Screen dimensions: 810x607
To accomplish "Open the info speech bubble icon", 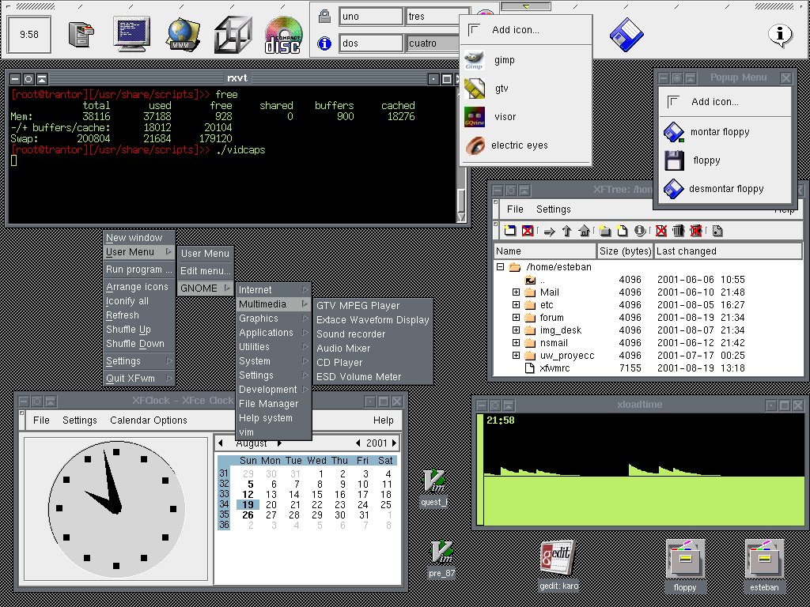I will [780, 35].
